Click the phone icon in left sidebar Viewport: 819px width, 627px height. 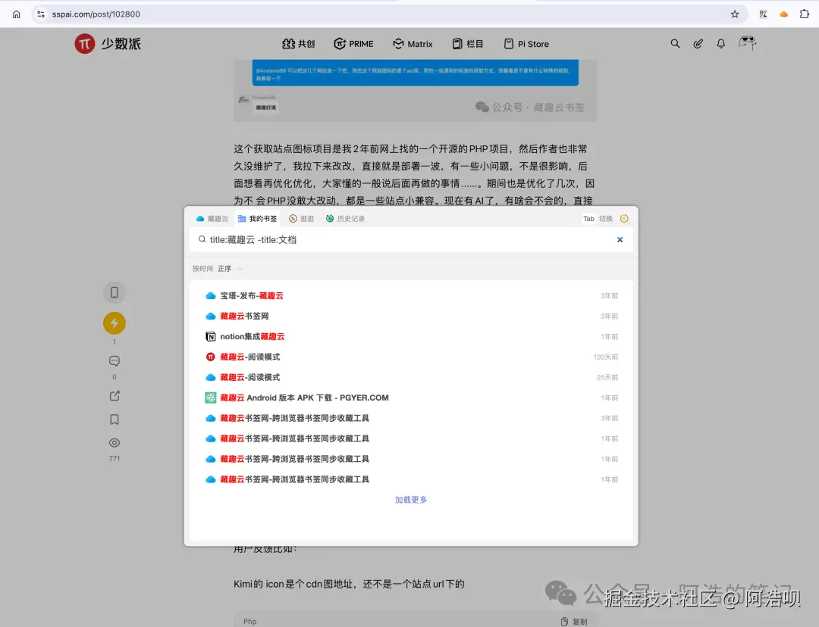tap(115, 292)
